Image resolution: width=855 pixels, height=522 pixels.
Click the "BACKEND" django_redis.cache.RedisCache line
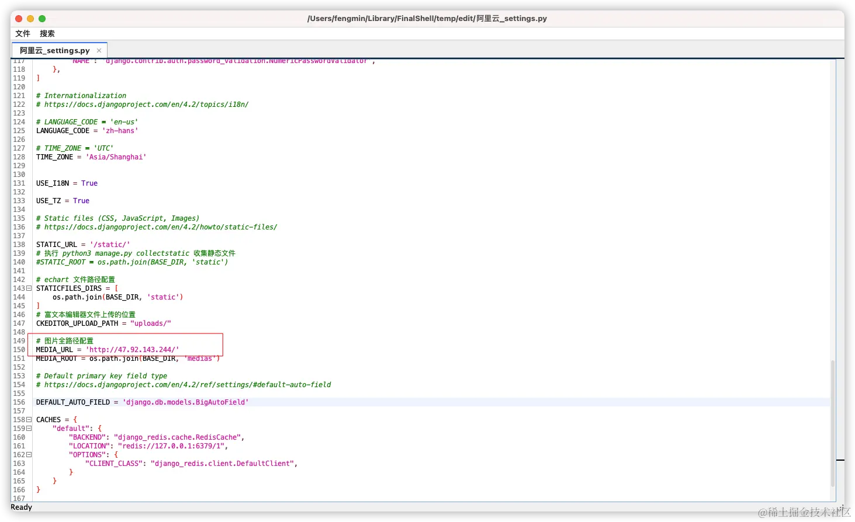point(157,437)
